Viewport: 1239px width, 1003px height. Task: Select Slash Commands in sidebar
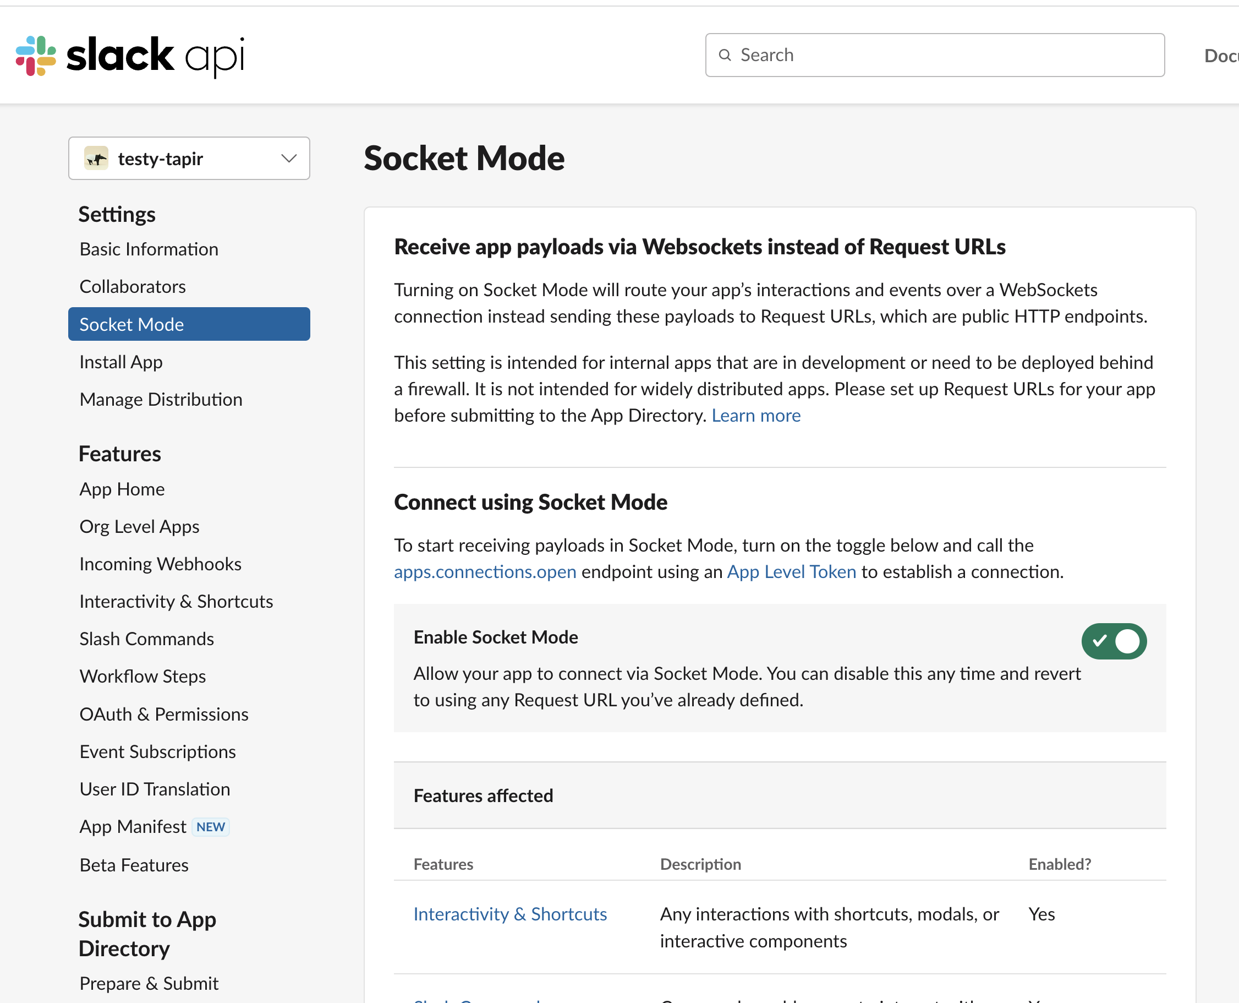tap(146, 639)
